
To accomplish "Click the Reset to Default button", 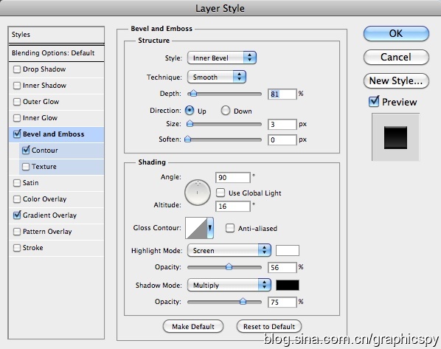I will [x=269, y=326].
